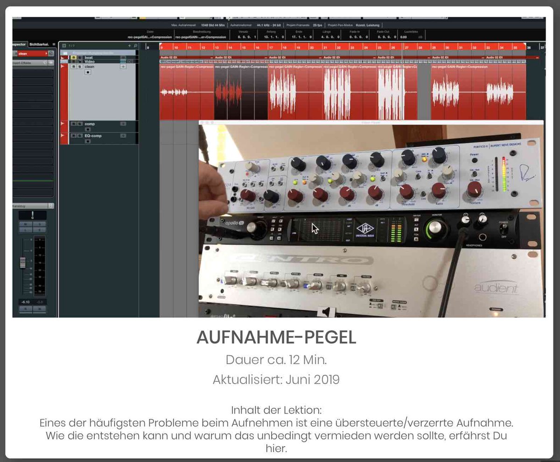Screen dimensions: 560x462
Task: Solo the clean track with its S button
Action: click(x=80, y=67)
